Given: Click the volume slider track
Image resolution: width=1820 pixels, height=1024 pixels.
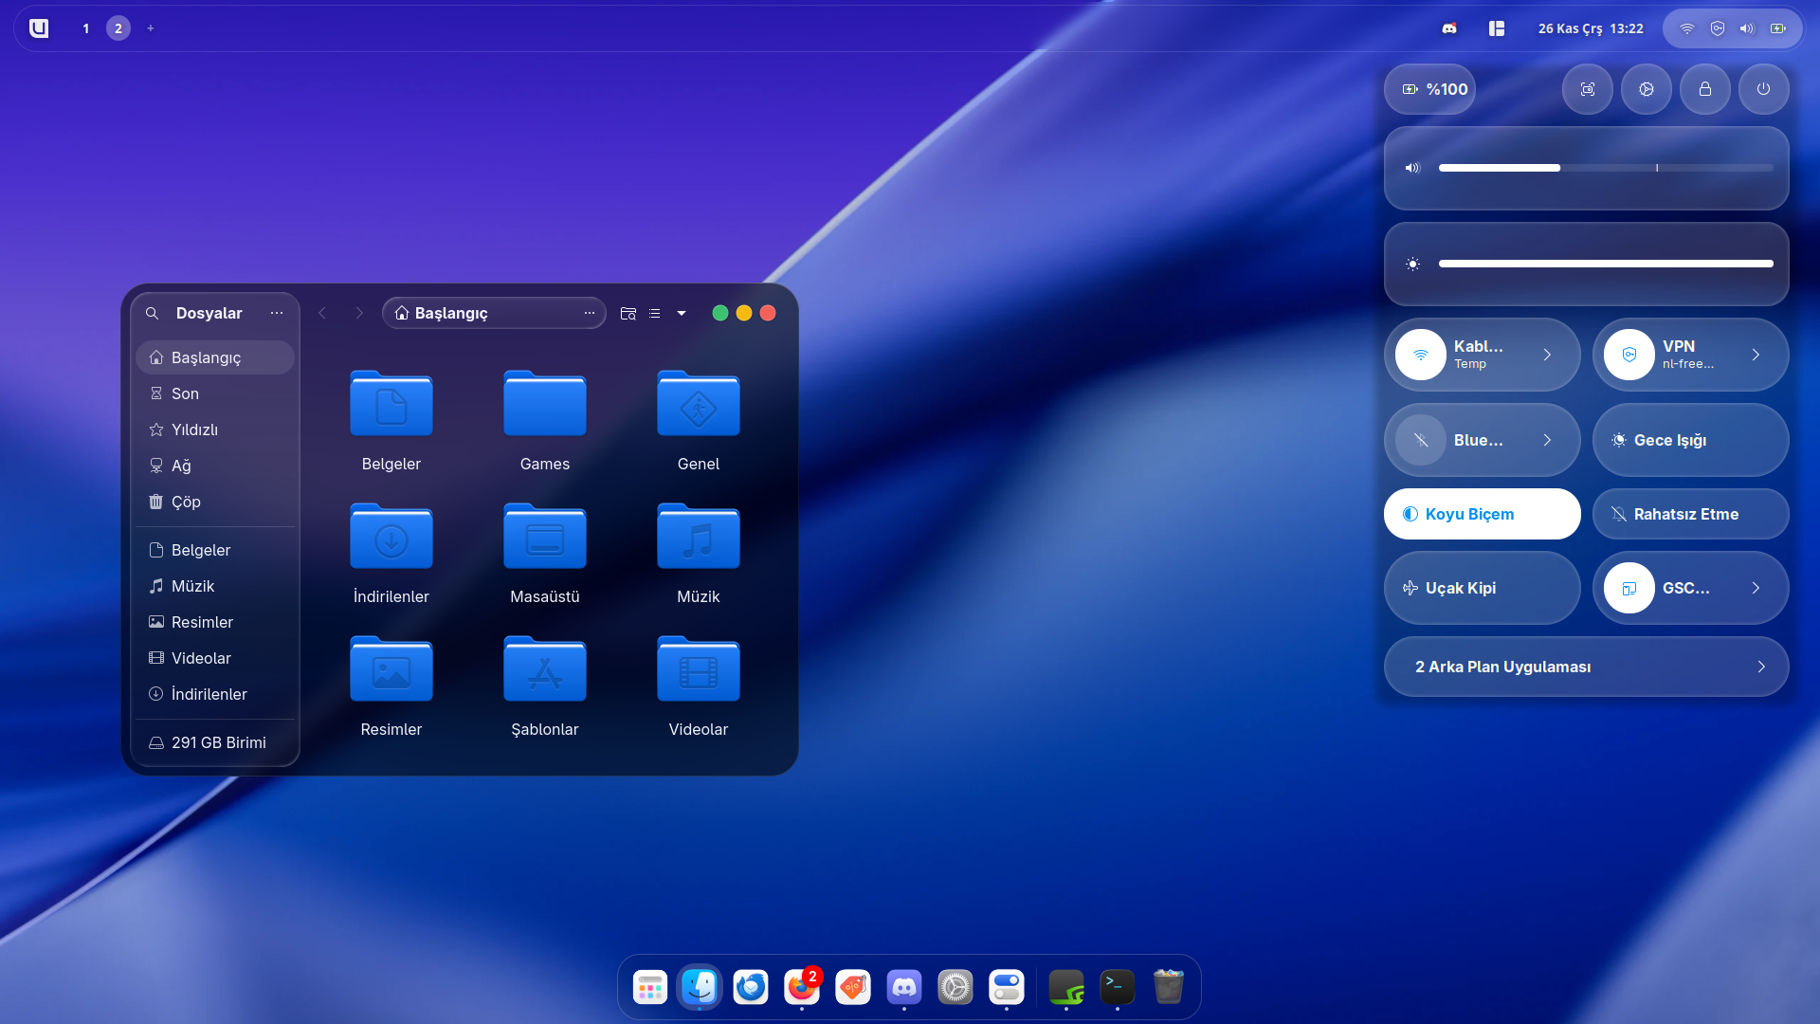Looking at the screenshot, I should (1605, 168).
